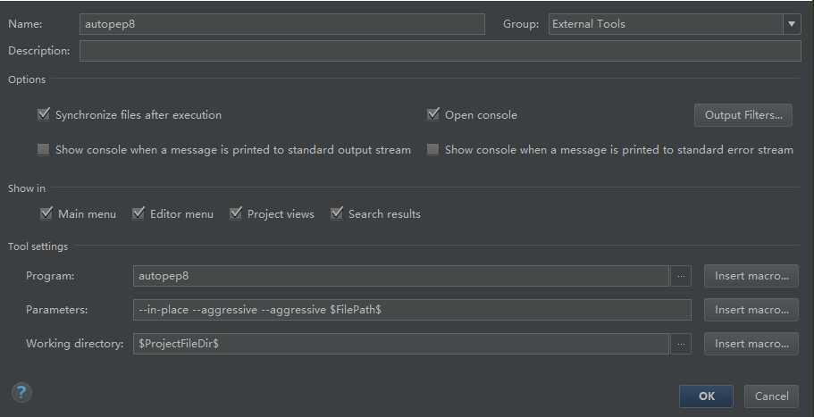This screenshot has height=417, width=814.
Task: Insert macro for the Program field
Action: (x=751, y=276)
